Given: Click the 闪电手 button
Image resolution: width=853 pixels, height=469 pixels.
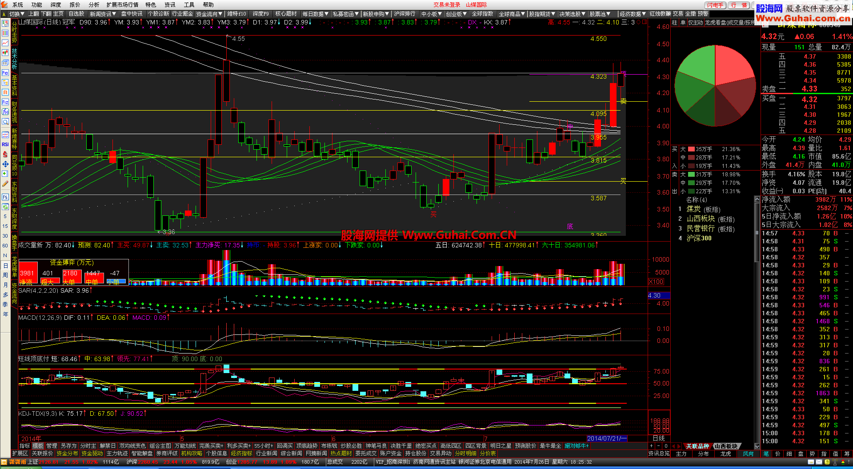Looking at the screenshot, I should tap(716, 5).
